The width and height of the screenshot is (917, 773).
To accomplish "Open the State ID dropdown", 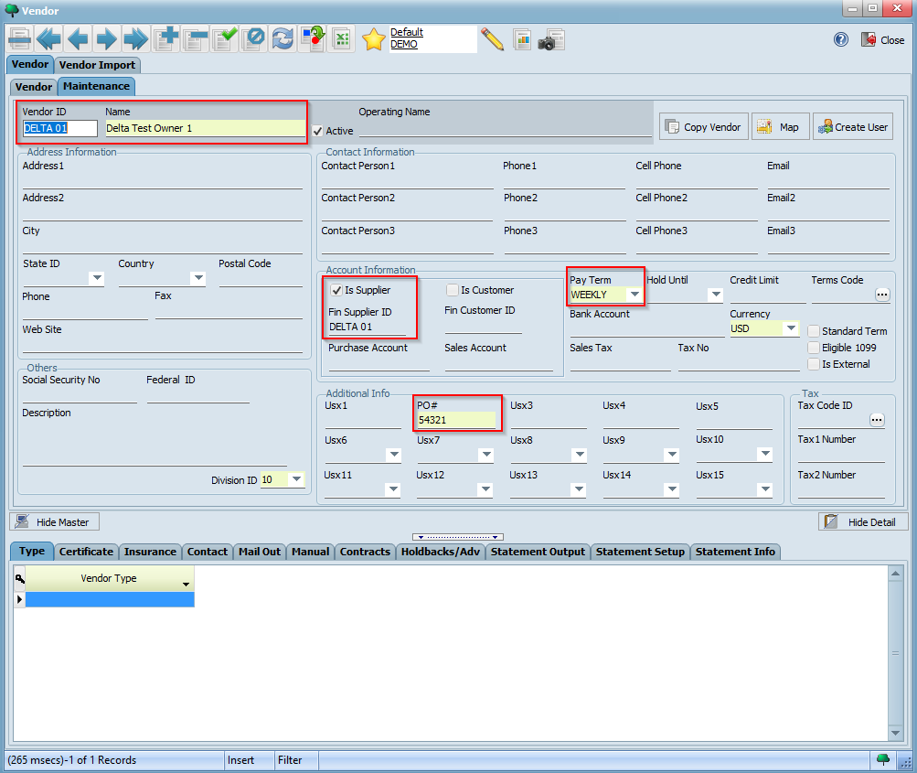I will 97,278.
